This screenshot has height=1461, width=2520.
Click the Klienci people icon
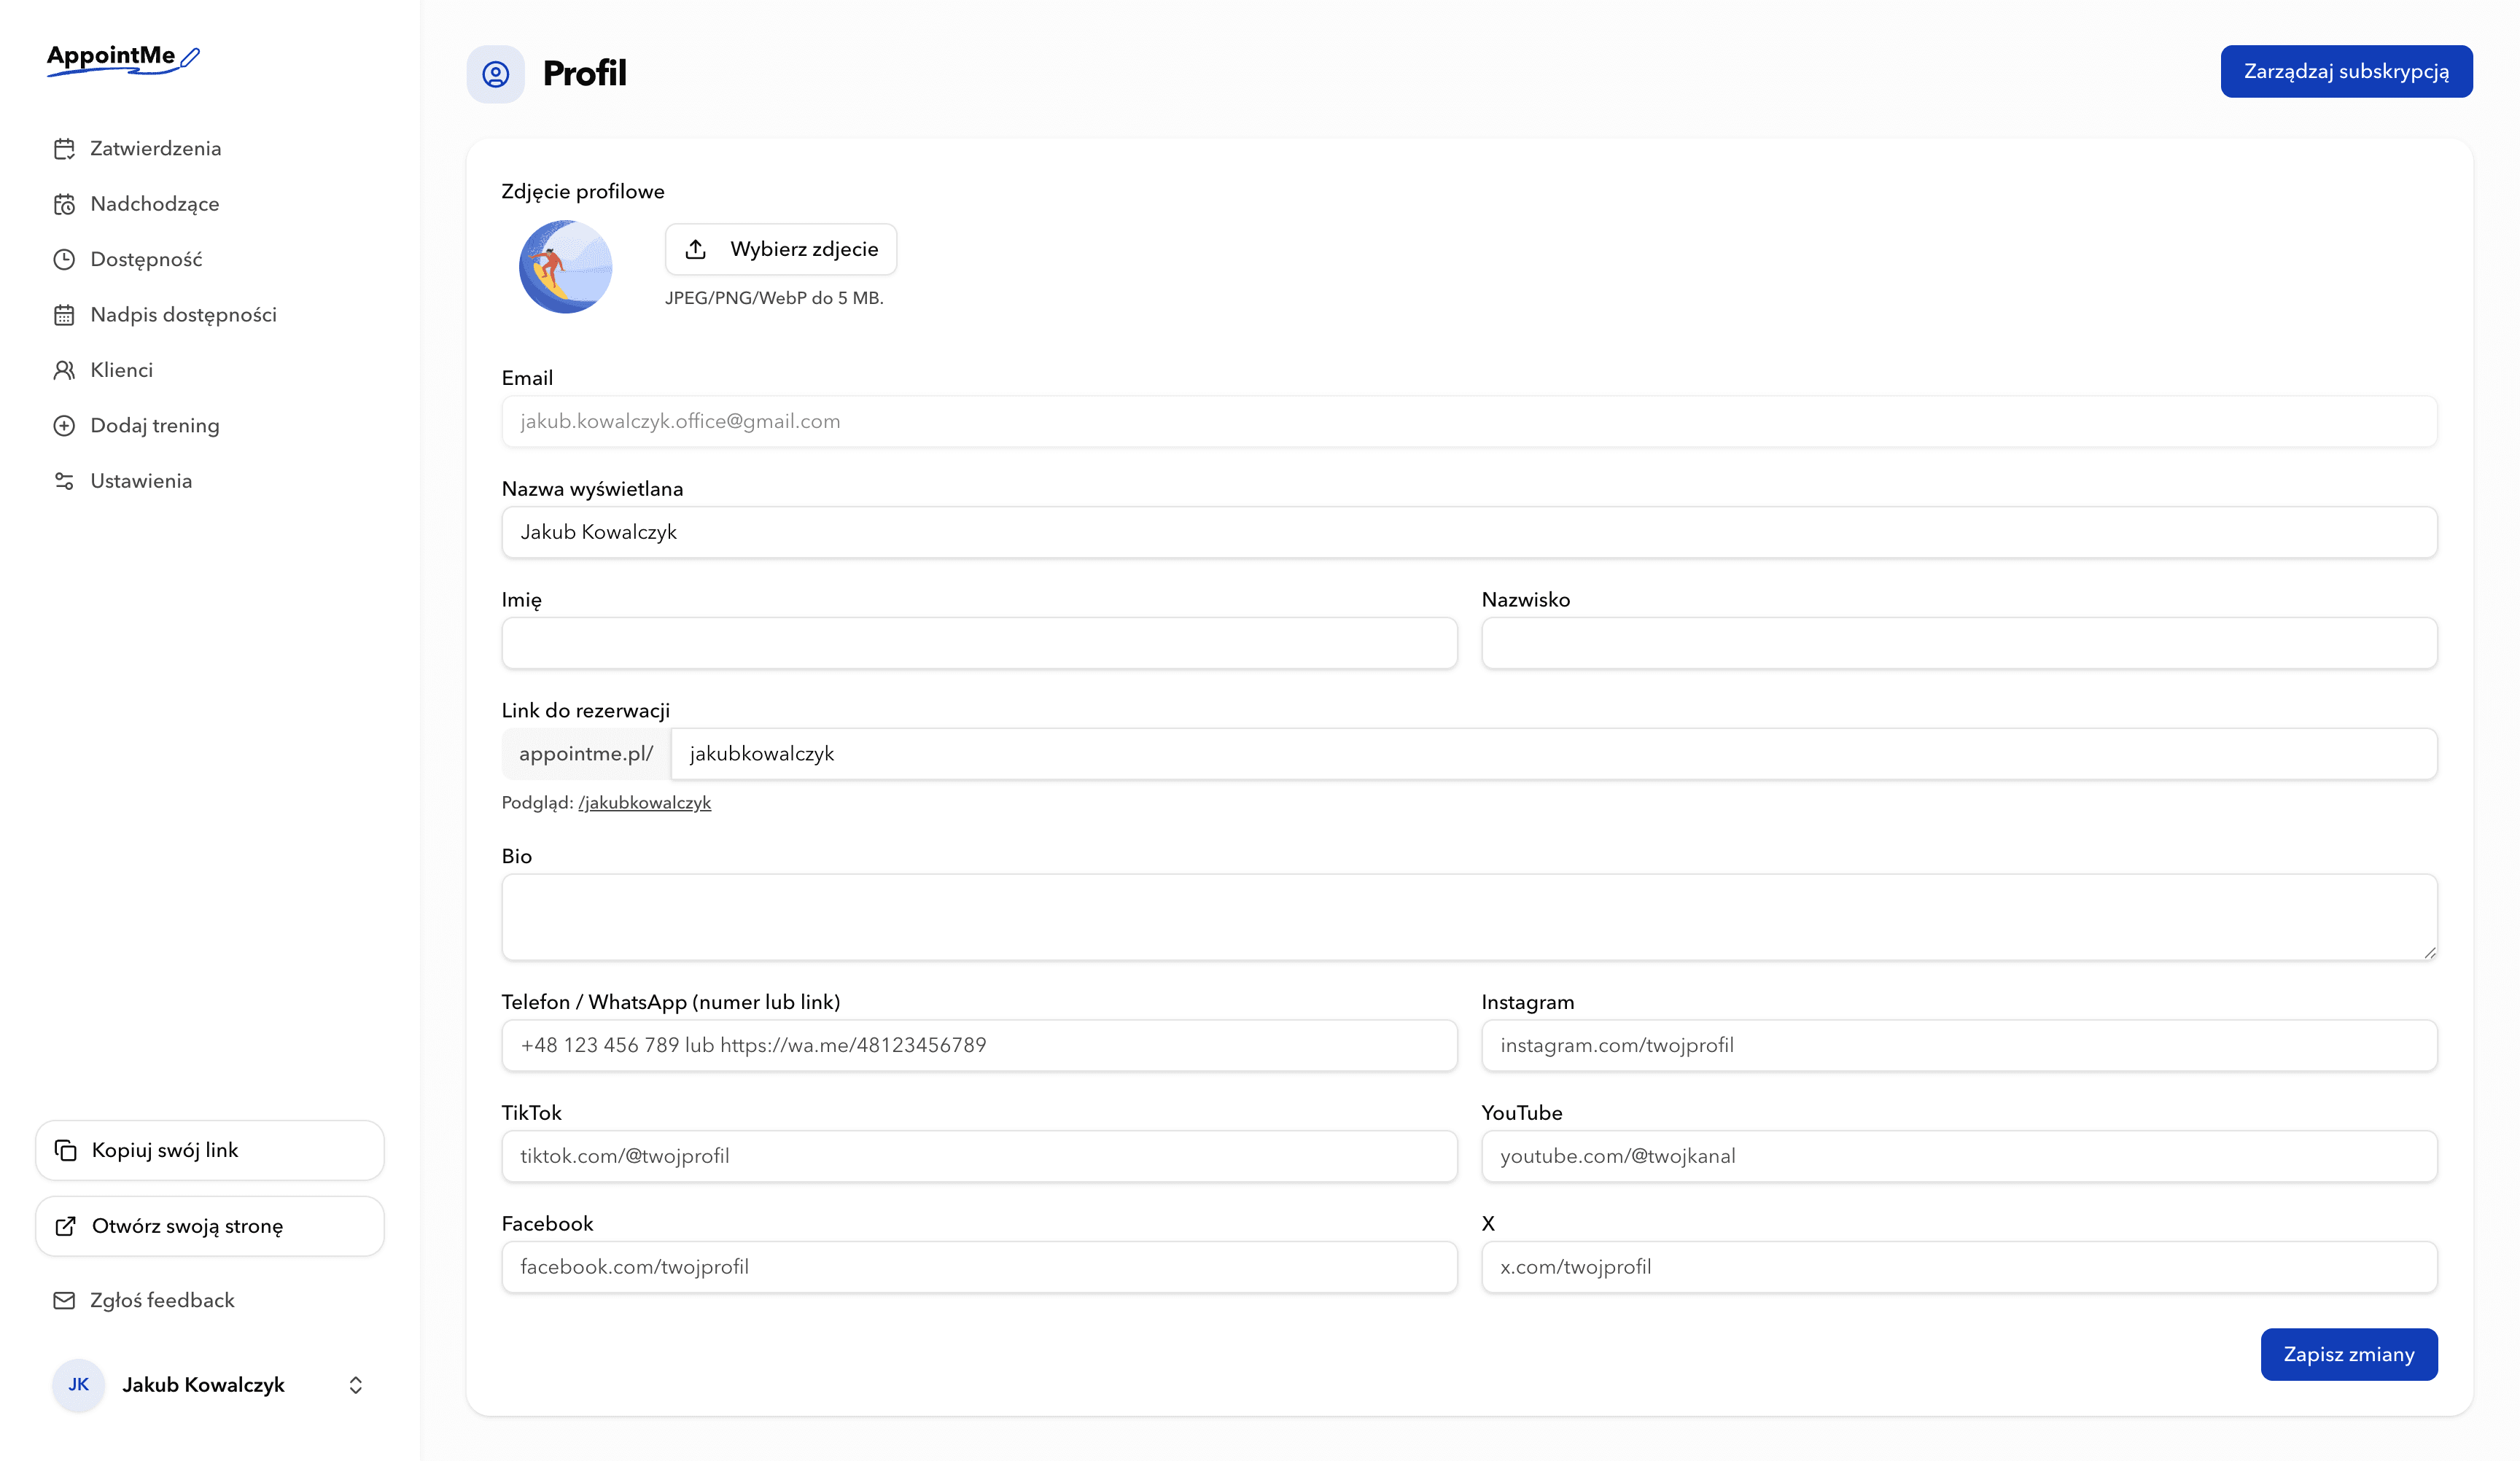pyautogui.click(x=64, y=370)
